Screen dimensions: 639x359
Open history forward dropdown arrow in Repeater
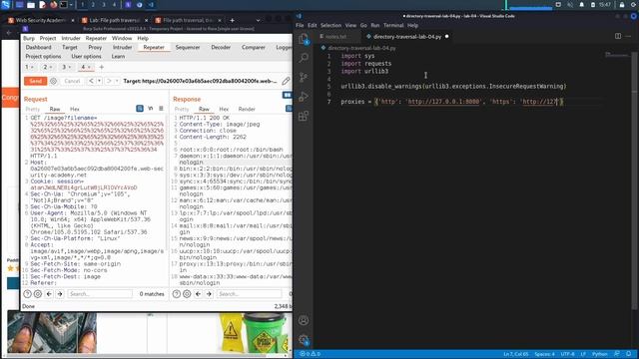[117, 81]
